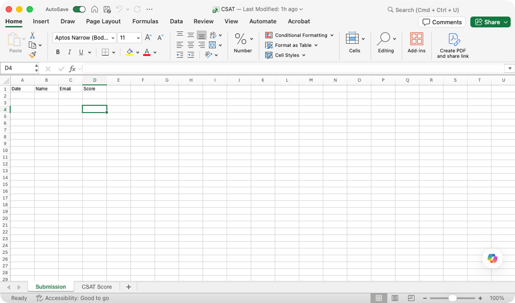
Task: Open the Page Layout ribbon tab
Action: coord(103,21)
